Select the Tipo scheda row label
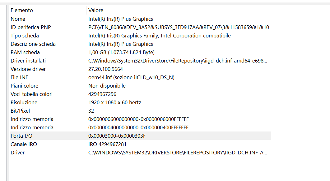 tap(25, 36)
